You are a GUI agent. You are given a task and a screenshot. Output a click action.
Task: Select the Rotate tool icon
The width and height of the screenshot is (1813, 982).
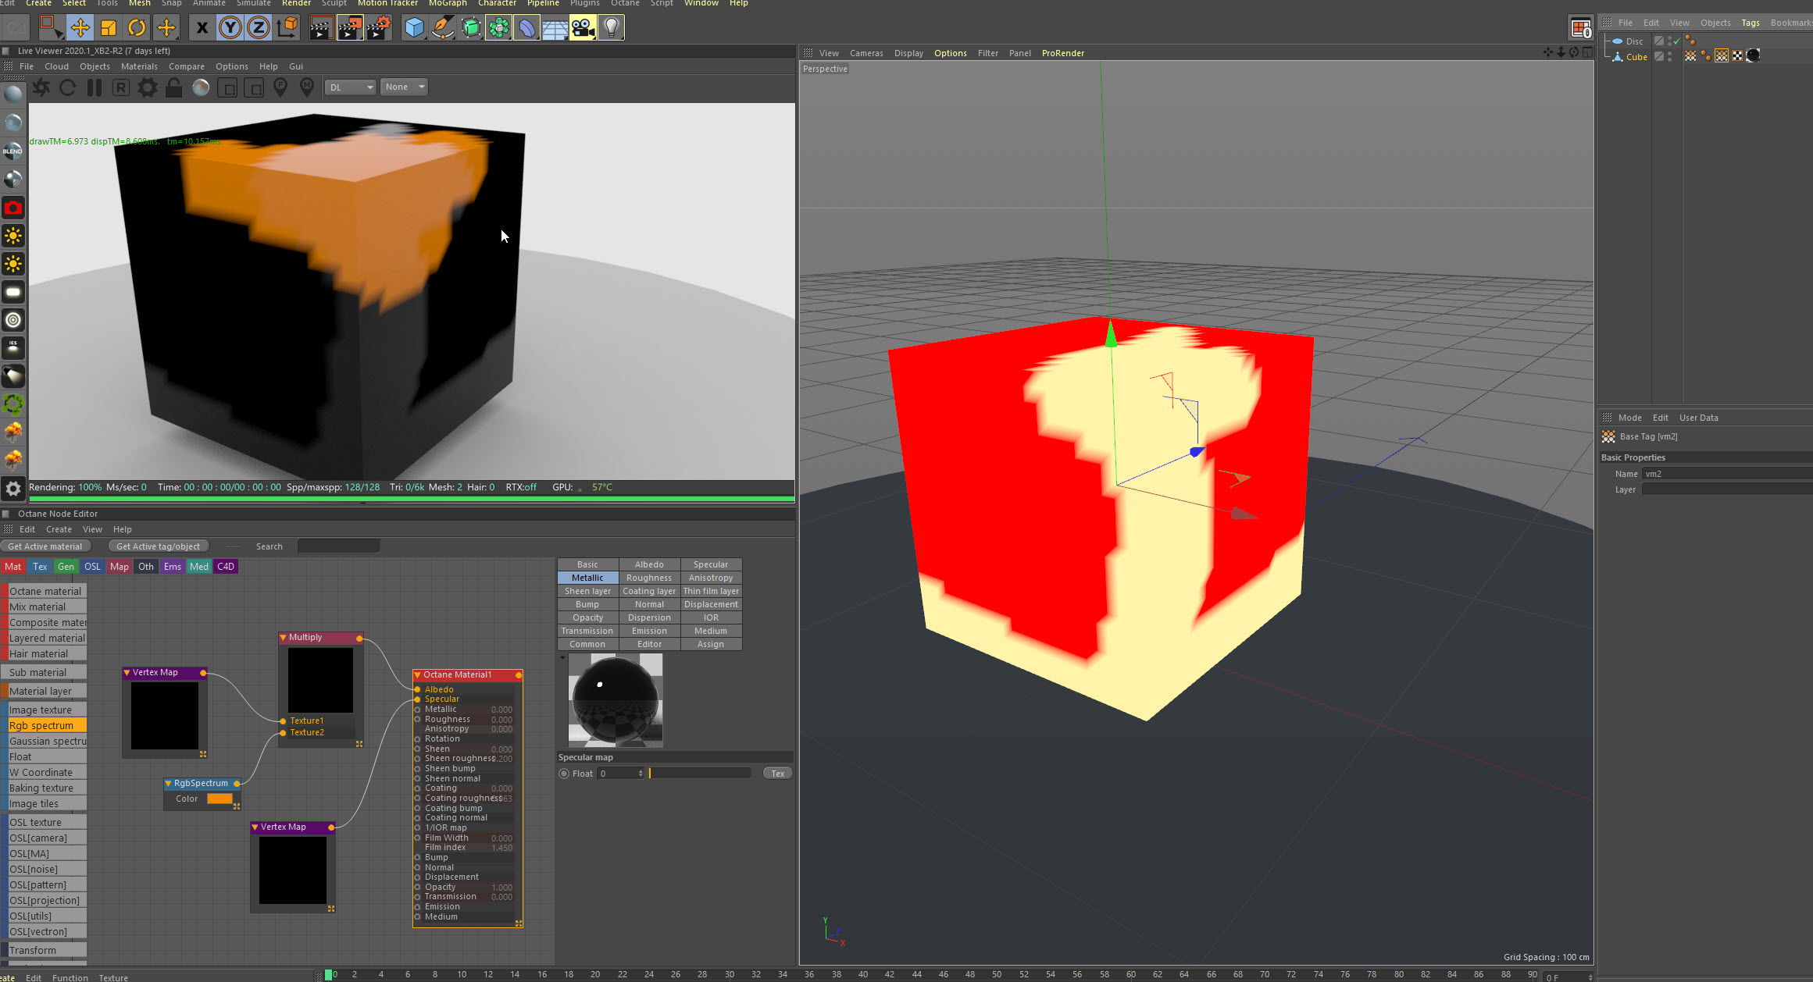[x=137, y=28]
